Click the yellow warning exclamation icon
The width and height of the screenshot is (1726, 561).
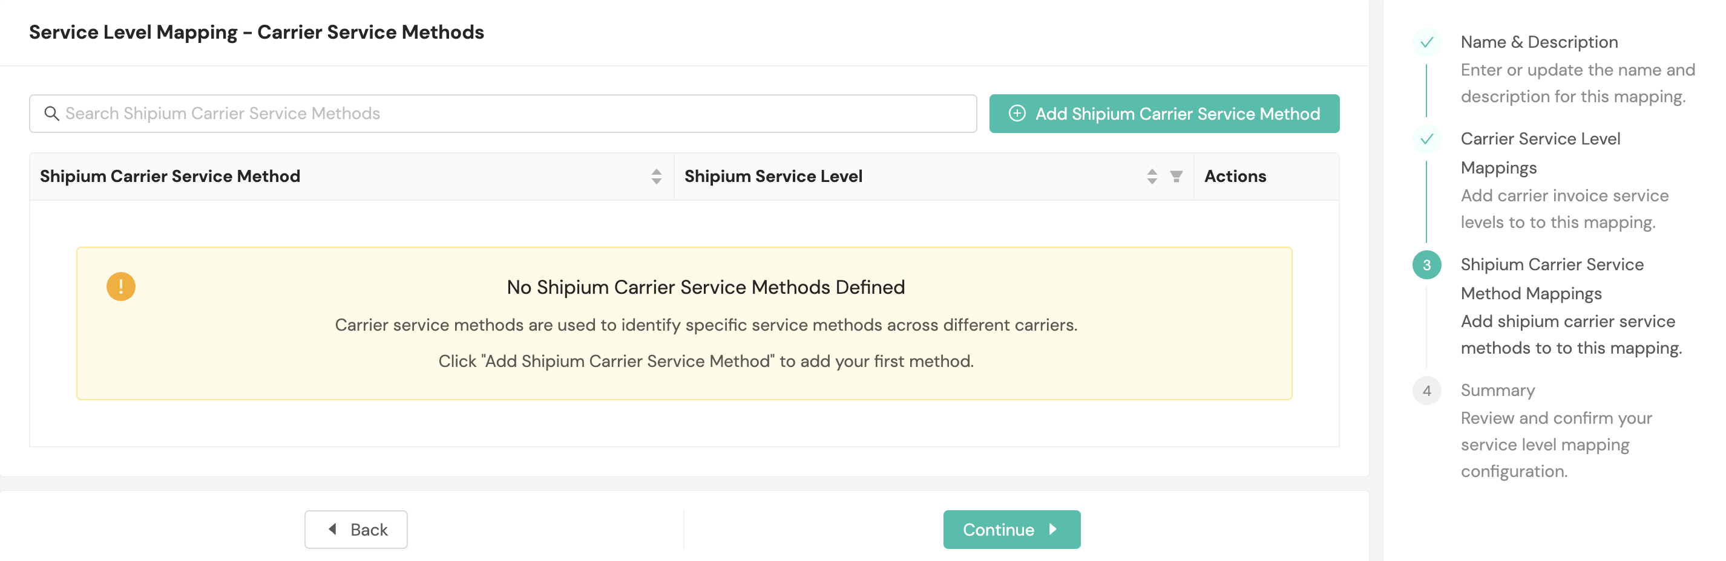120,287
